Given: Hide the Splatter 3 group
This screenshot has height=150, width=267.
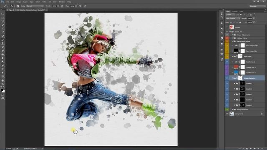Looking at the screenshot, I should pyautogui.click(x=227, y=94).
